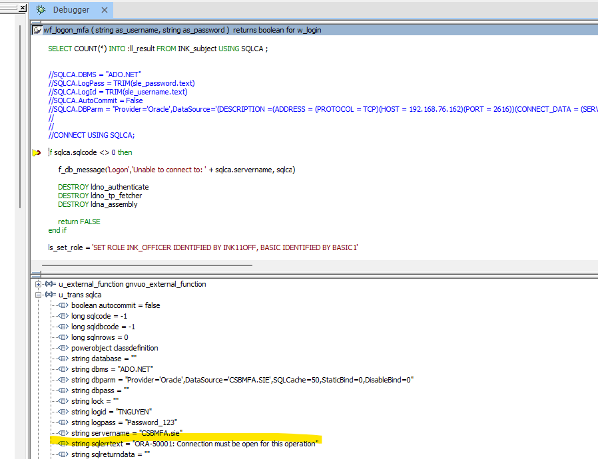This screenshot has width=598, height=459.
Task: Click the commented //SQLCA.LogId line
Action: 118,92
